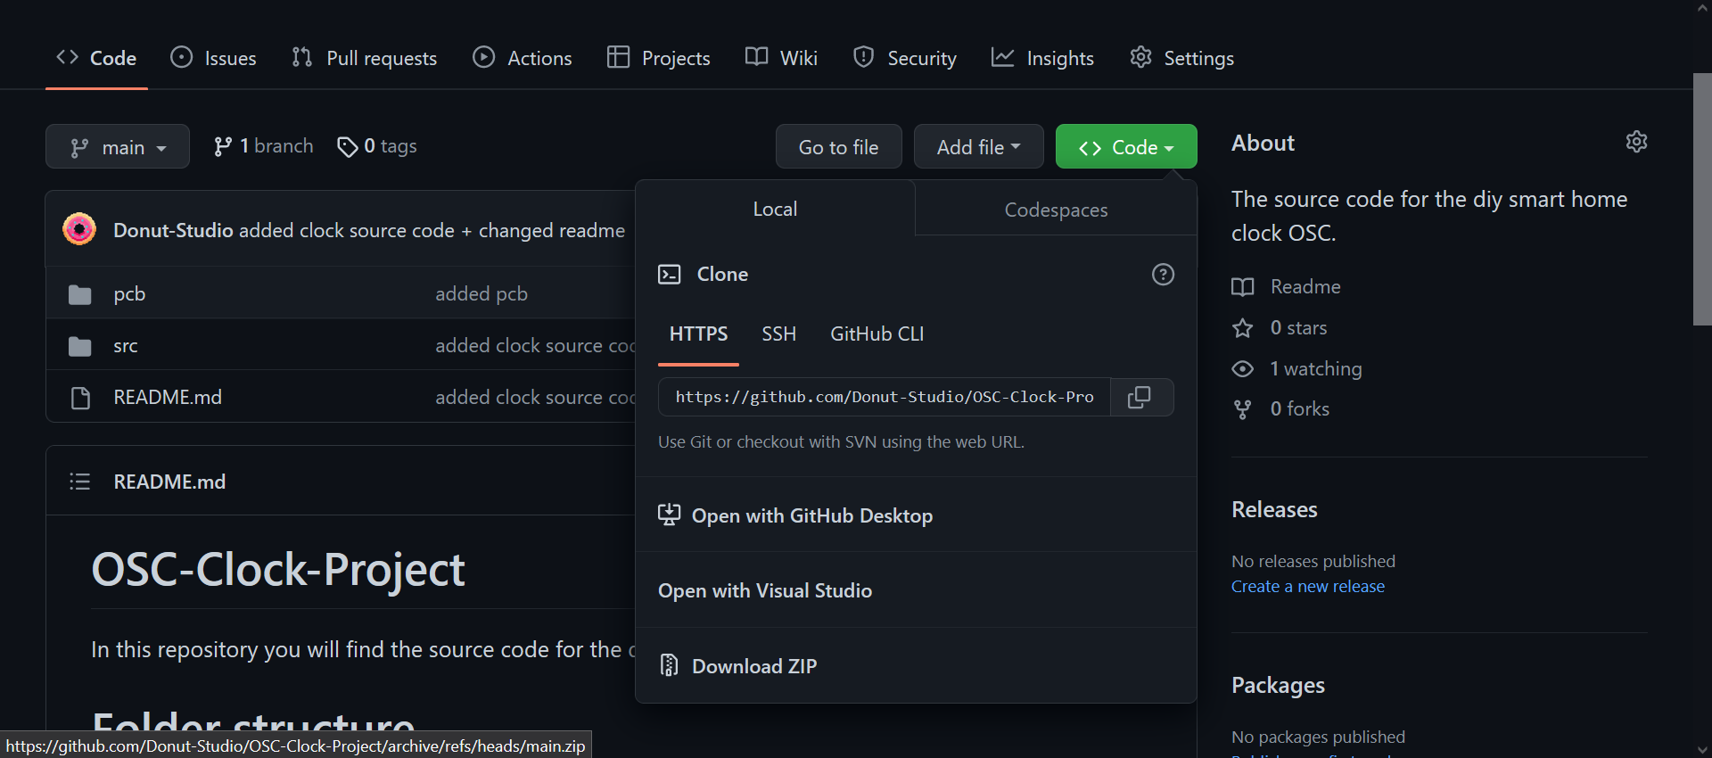Image resolution: width=1712 pixels, height=758 pixels.
Task: Click the Donut-Studio avatar image
Action: [x=79, y=229]
